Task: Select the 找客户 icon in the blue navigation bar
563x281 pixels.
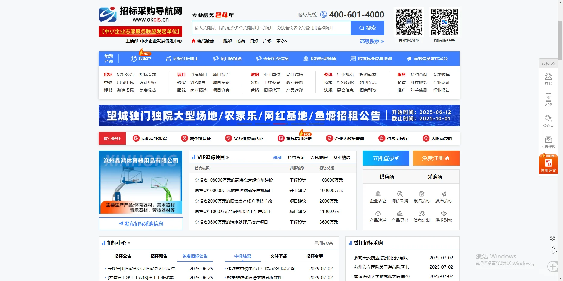Action: click(134, 59)
